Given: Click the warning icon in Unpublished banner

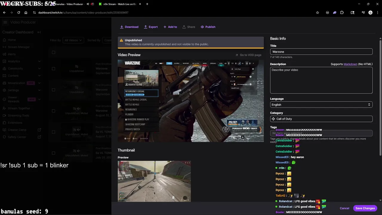Looking at the screenshot, I should click(121, 40).
